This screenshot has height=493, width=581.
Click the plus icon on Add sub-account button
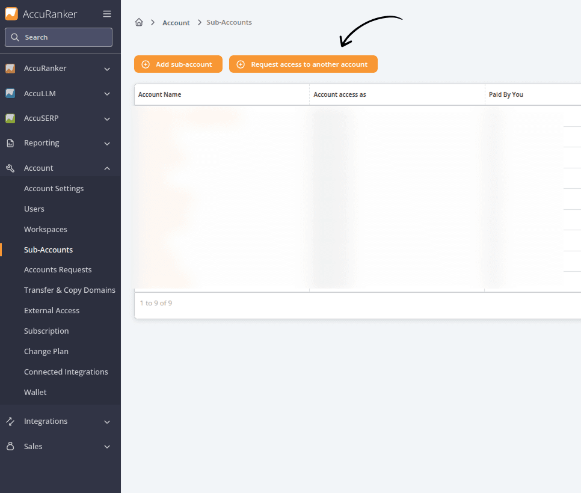146,64
